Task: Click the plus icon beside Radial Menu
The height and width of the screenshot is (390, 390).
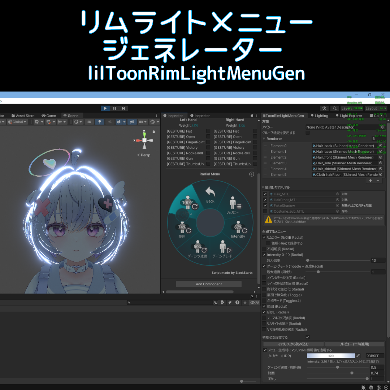Action: [x=251, y=174]
